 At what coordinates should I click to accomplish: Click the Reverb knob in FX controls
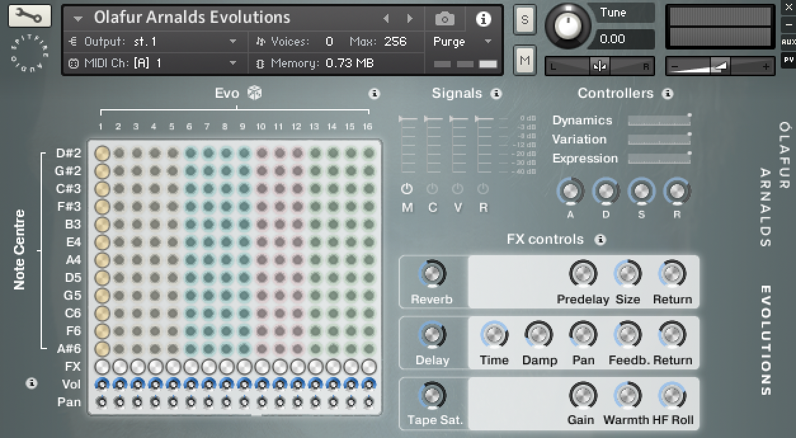pyautogui.click(x=432, y=275)
